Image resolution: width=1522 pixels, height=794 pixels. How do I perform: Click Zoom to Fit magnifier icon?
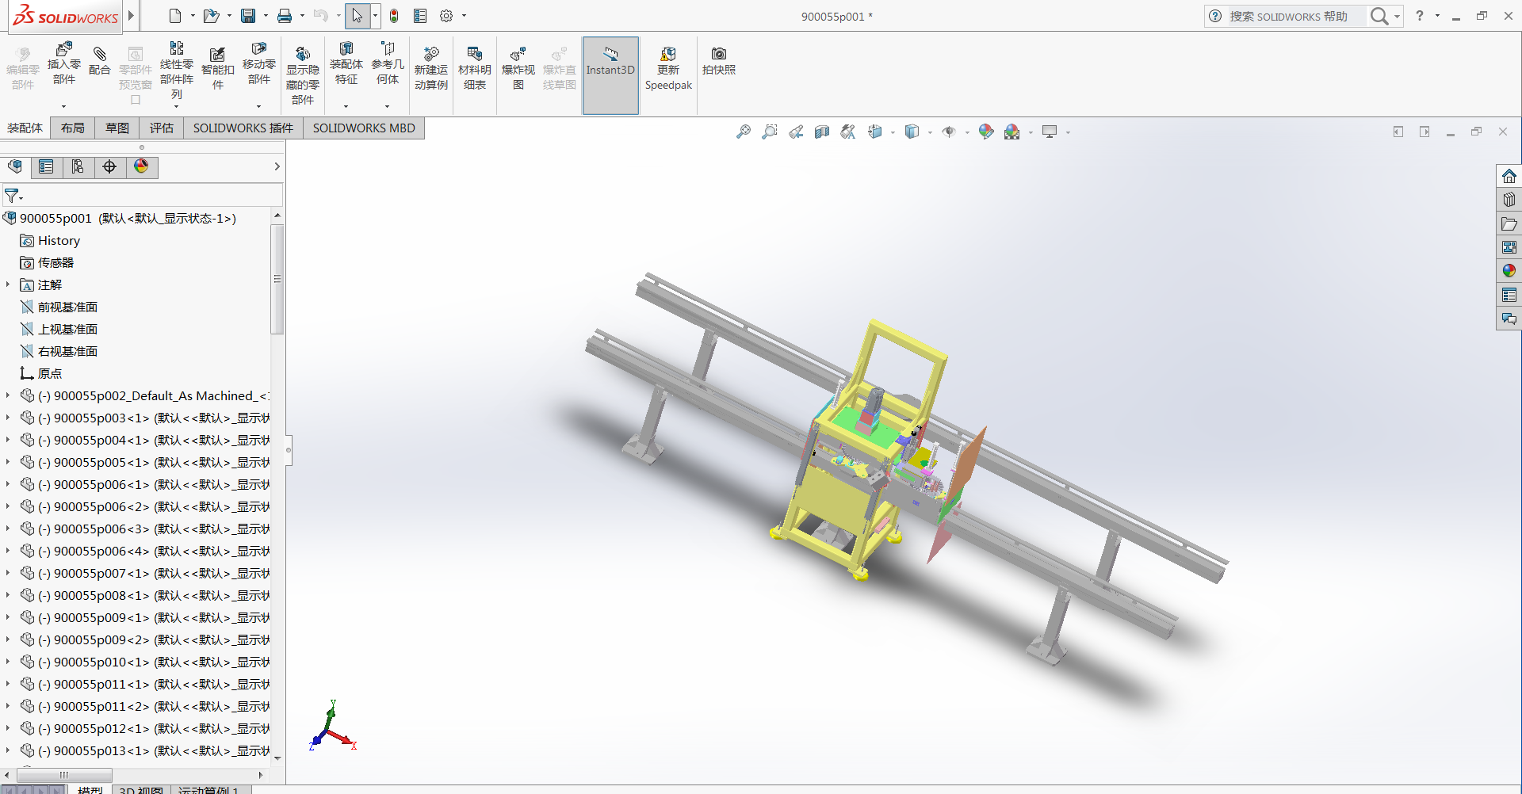744,132
